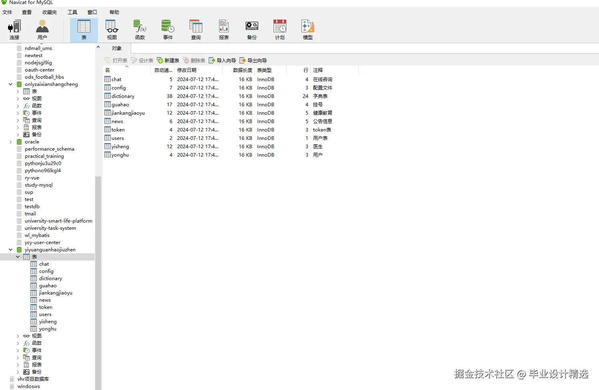Open the 工具 menu
The width and height of the screenshot is (599, 390).
point(72,12)
